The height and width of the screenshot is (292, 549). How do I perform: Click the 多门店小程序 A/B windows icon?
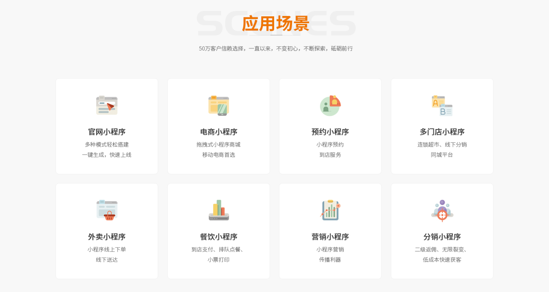(x=442, y=105)
